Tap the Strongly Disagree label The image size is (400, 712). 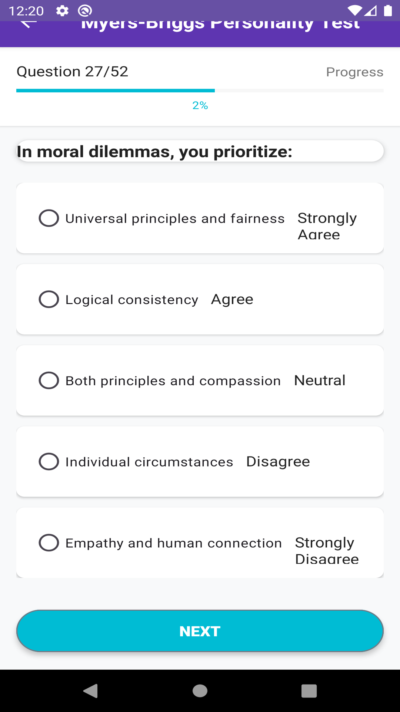[327, 551]
